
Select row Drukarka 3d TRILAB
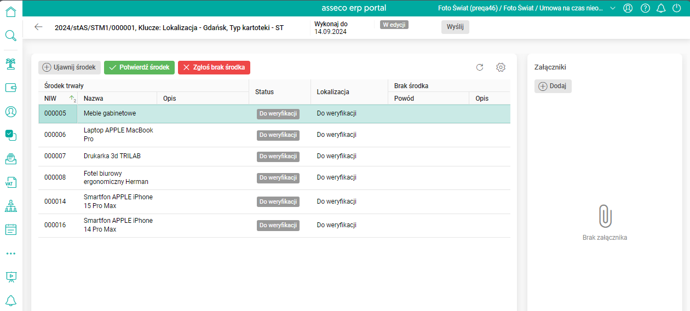coord(274,156)
